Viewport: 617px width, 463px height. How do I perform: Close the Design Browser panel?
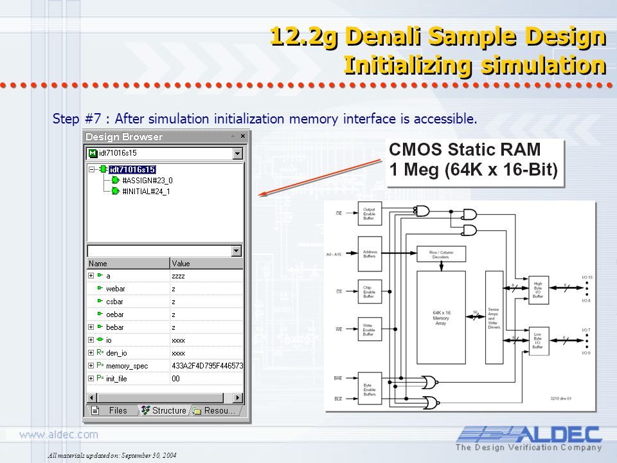243,136
